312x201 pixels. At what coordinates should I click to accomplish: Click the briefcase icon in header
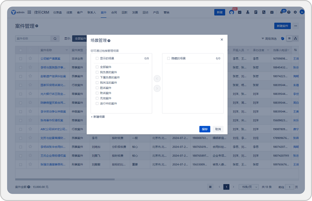pyautogui.click(x=272, y=12)
